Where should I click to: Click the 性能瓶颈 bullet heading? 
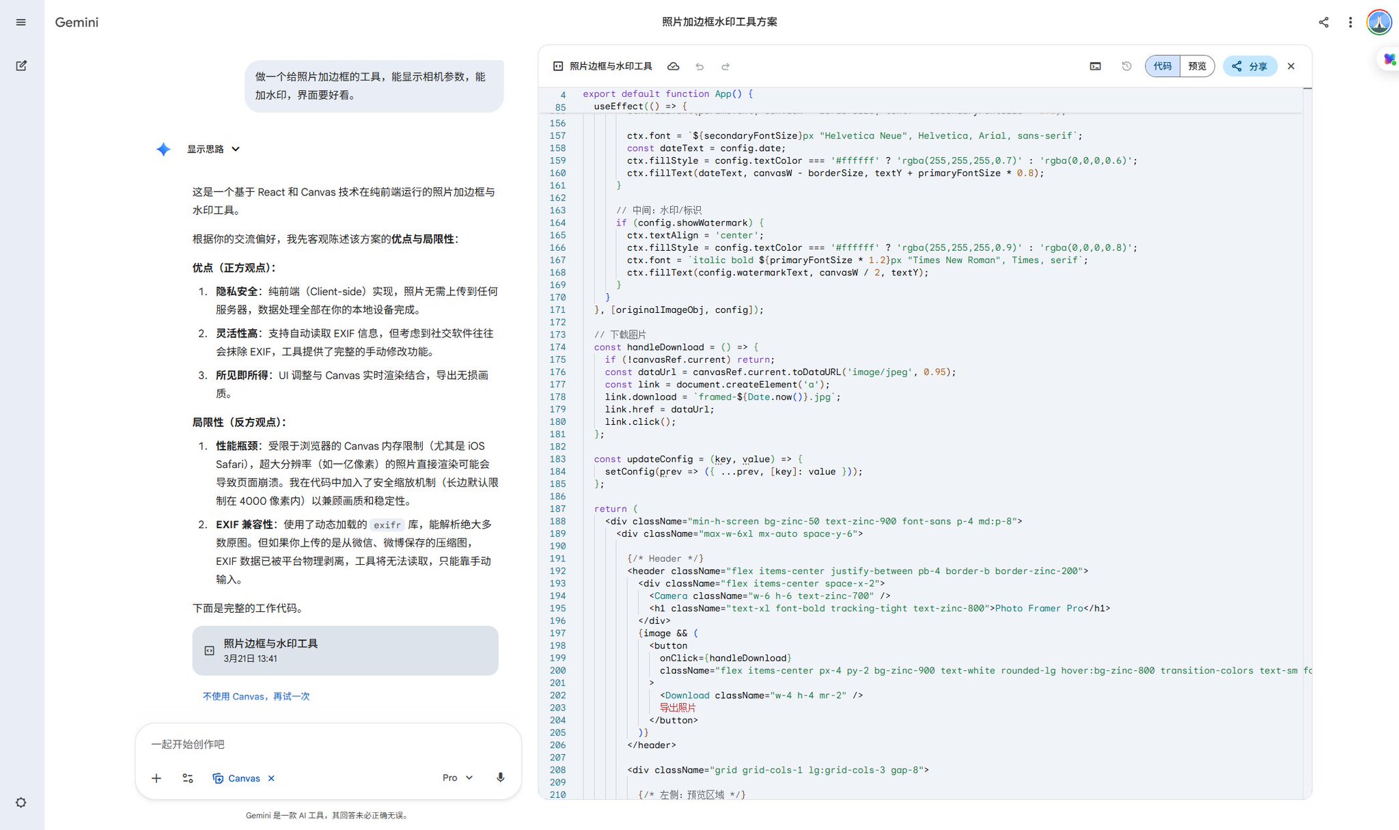pos(236,445)
